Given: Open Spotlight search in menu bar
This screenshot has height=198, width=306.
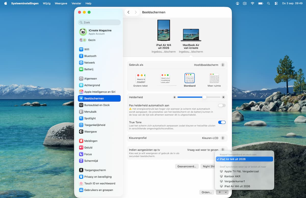Looking at the screenshot, I should coord(268,3).
